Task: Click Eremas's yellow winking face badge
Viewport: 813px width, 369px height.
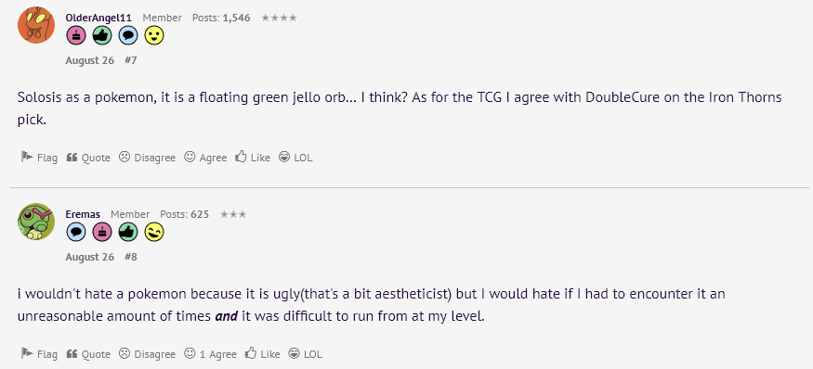Action: pos(154,233)
